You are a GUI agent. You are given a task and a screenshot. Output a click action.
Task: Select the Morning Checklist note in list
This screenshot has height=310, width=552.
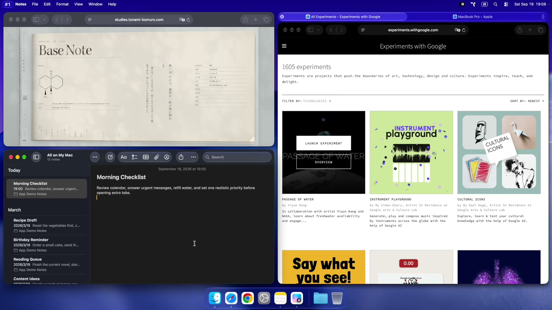pos(47,188)
